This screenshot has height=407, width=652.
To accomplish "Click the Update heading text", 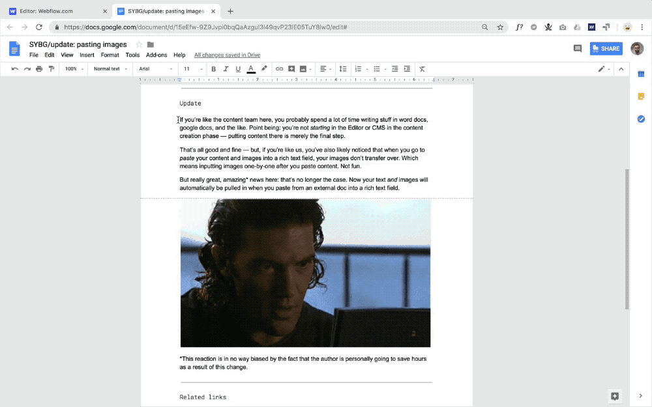I will coord(190,104).
